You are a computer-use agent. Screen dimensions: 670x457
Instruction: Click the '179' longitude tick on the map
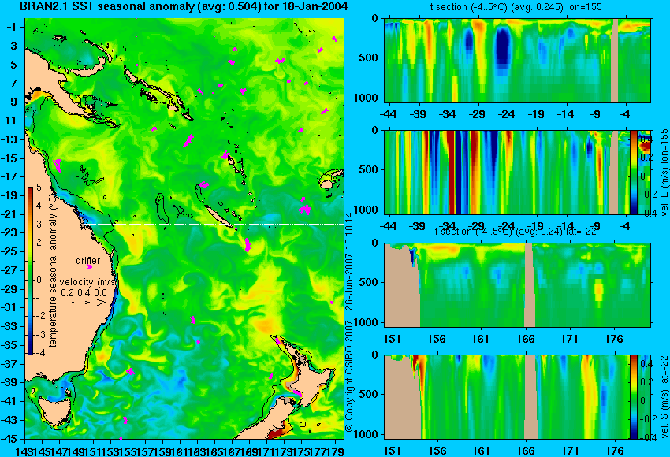tap(337, 451)
